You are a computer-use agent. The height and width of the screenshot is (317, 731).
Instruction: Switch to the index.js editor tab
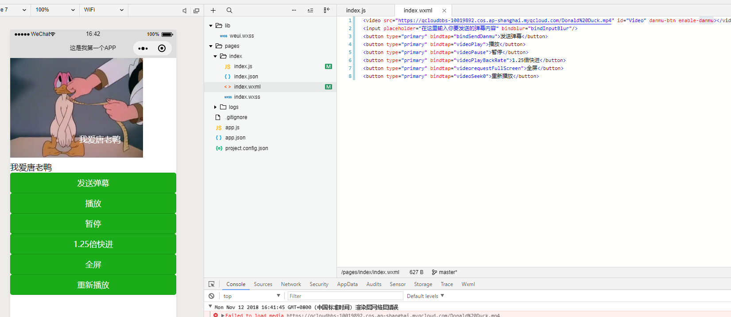coord(356,11)
